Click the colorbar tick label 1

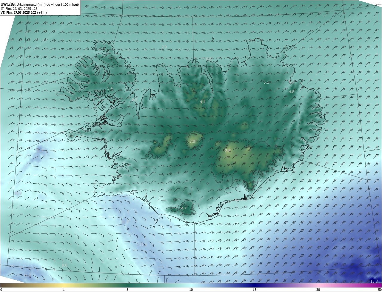pos(64,290)
